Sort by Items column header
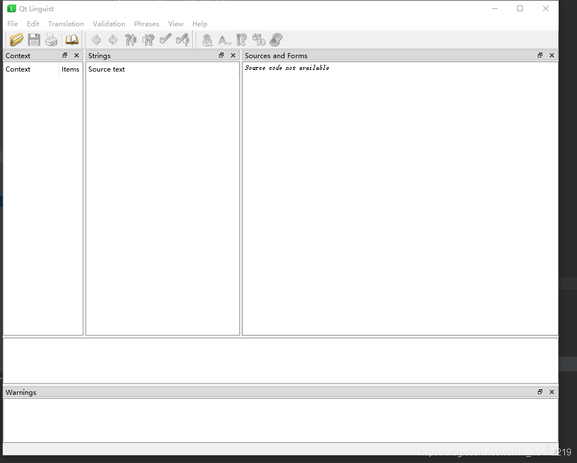The image size is (577, 463). (x=70, y=69)
